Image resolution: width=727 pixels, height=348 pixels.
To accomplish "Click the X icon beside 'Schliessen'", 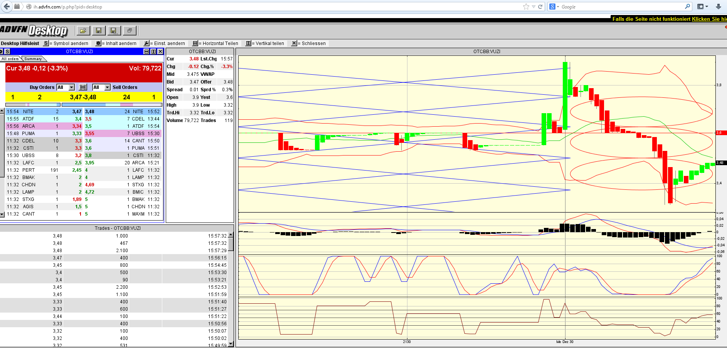I will (294, 43).
